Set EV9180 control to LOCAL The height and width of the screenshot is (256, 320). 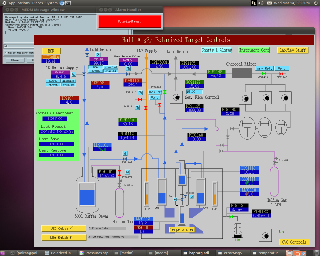coord(53,81)
